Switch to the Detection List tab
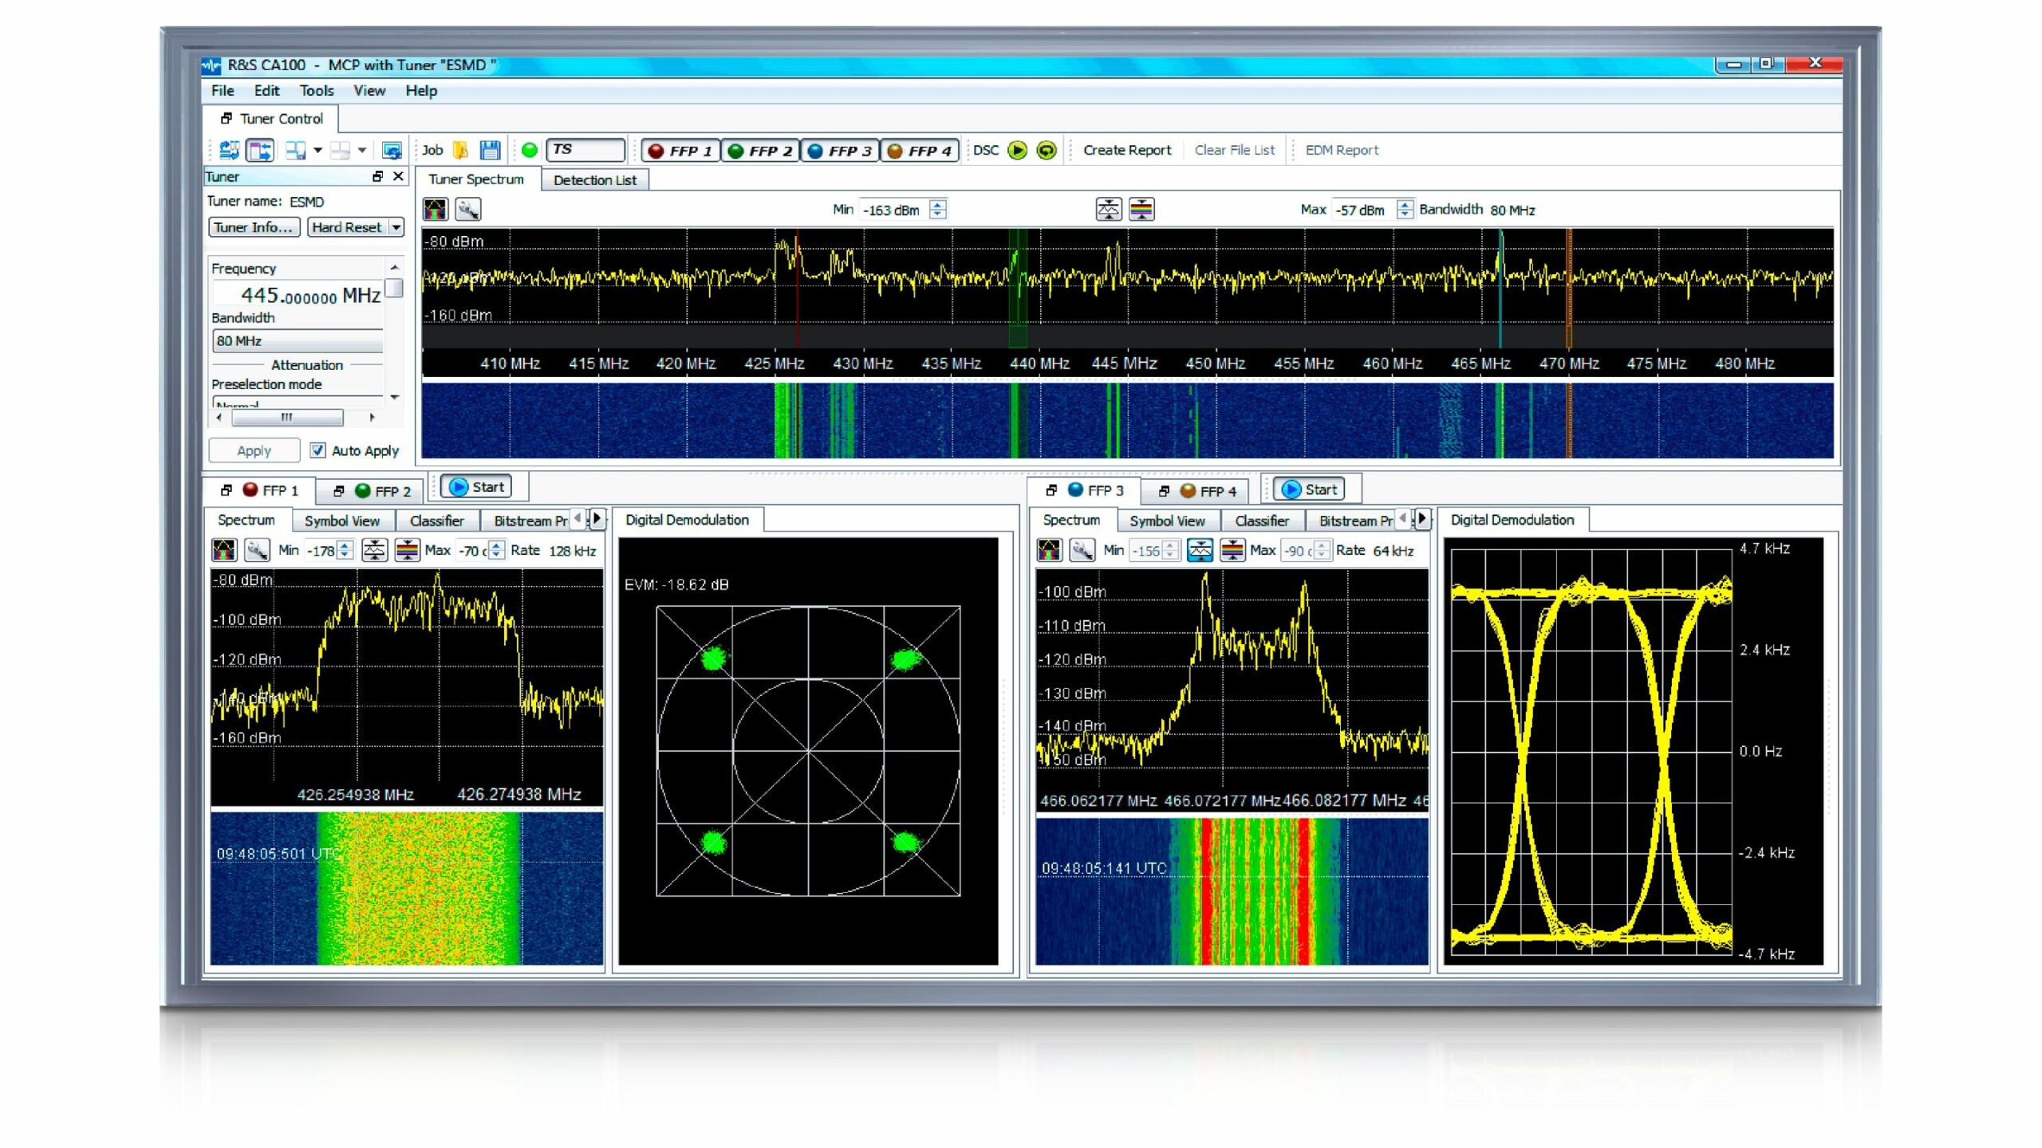2042x1148 pixels. pyautogui.click(x=594, y=180)
